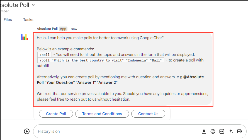Click the "Below is an example commands:" line
This screenshot has height=140, width=248.
pos(65,49)
